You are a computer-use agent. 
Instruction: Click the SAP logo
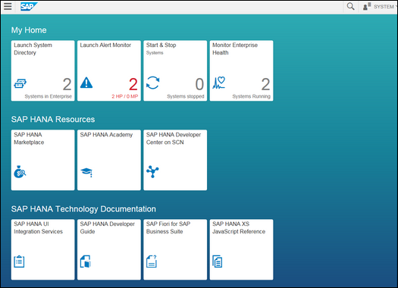[29, 7]
